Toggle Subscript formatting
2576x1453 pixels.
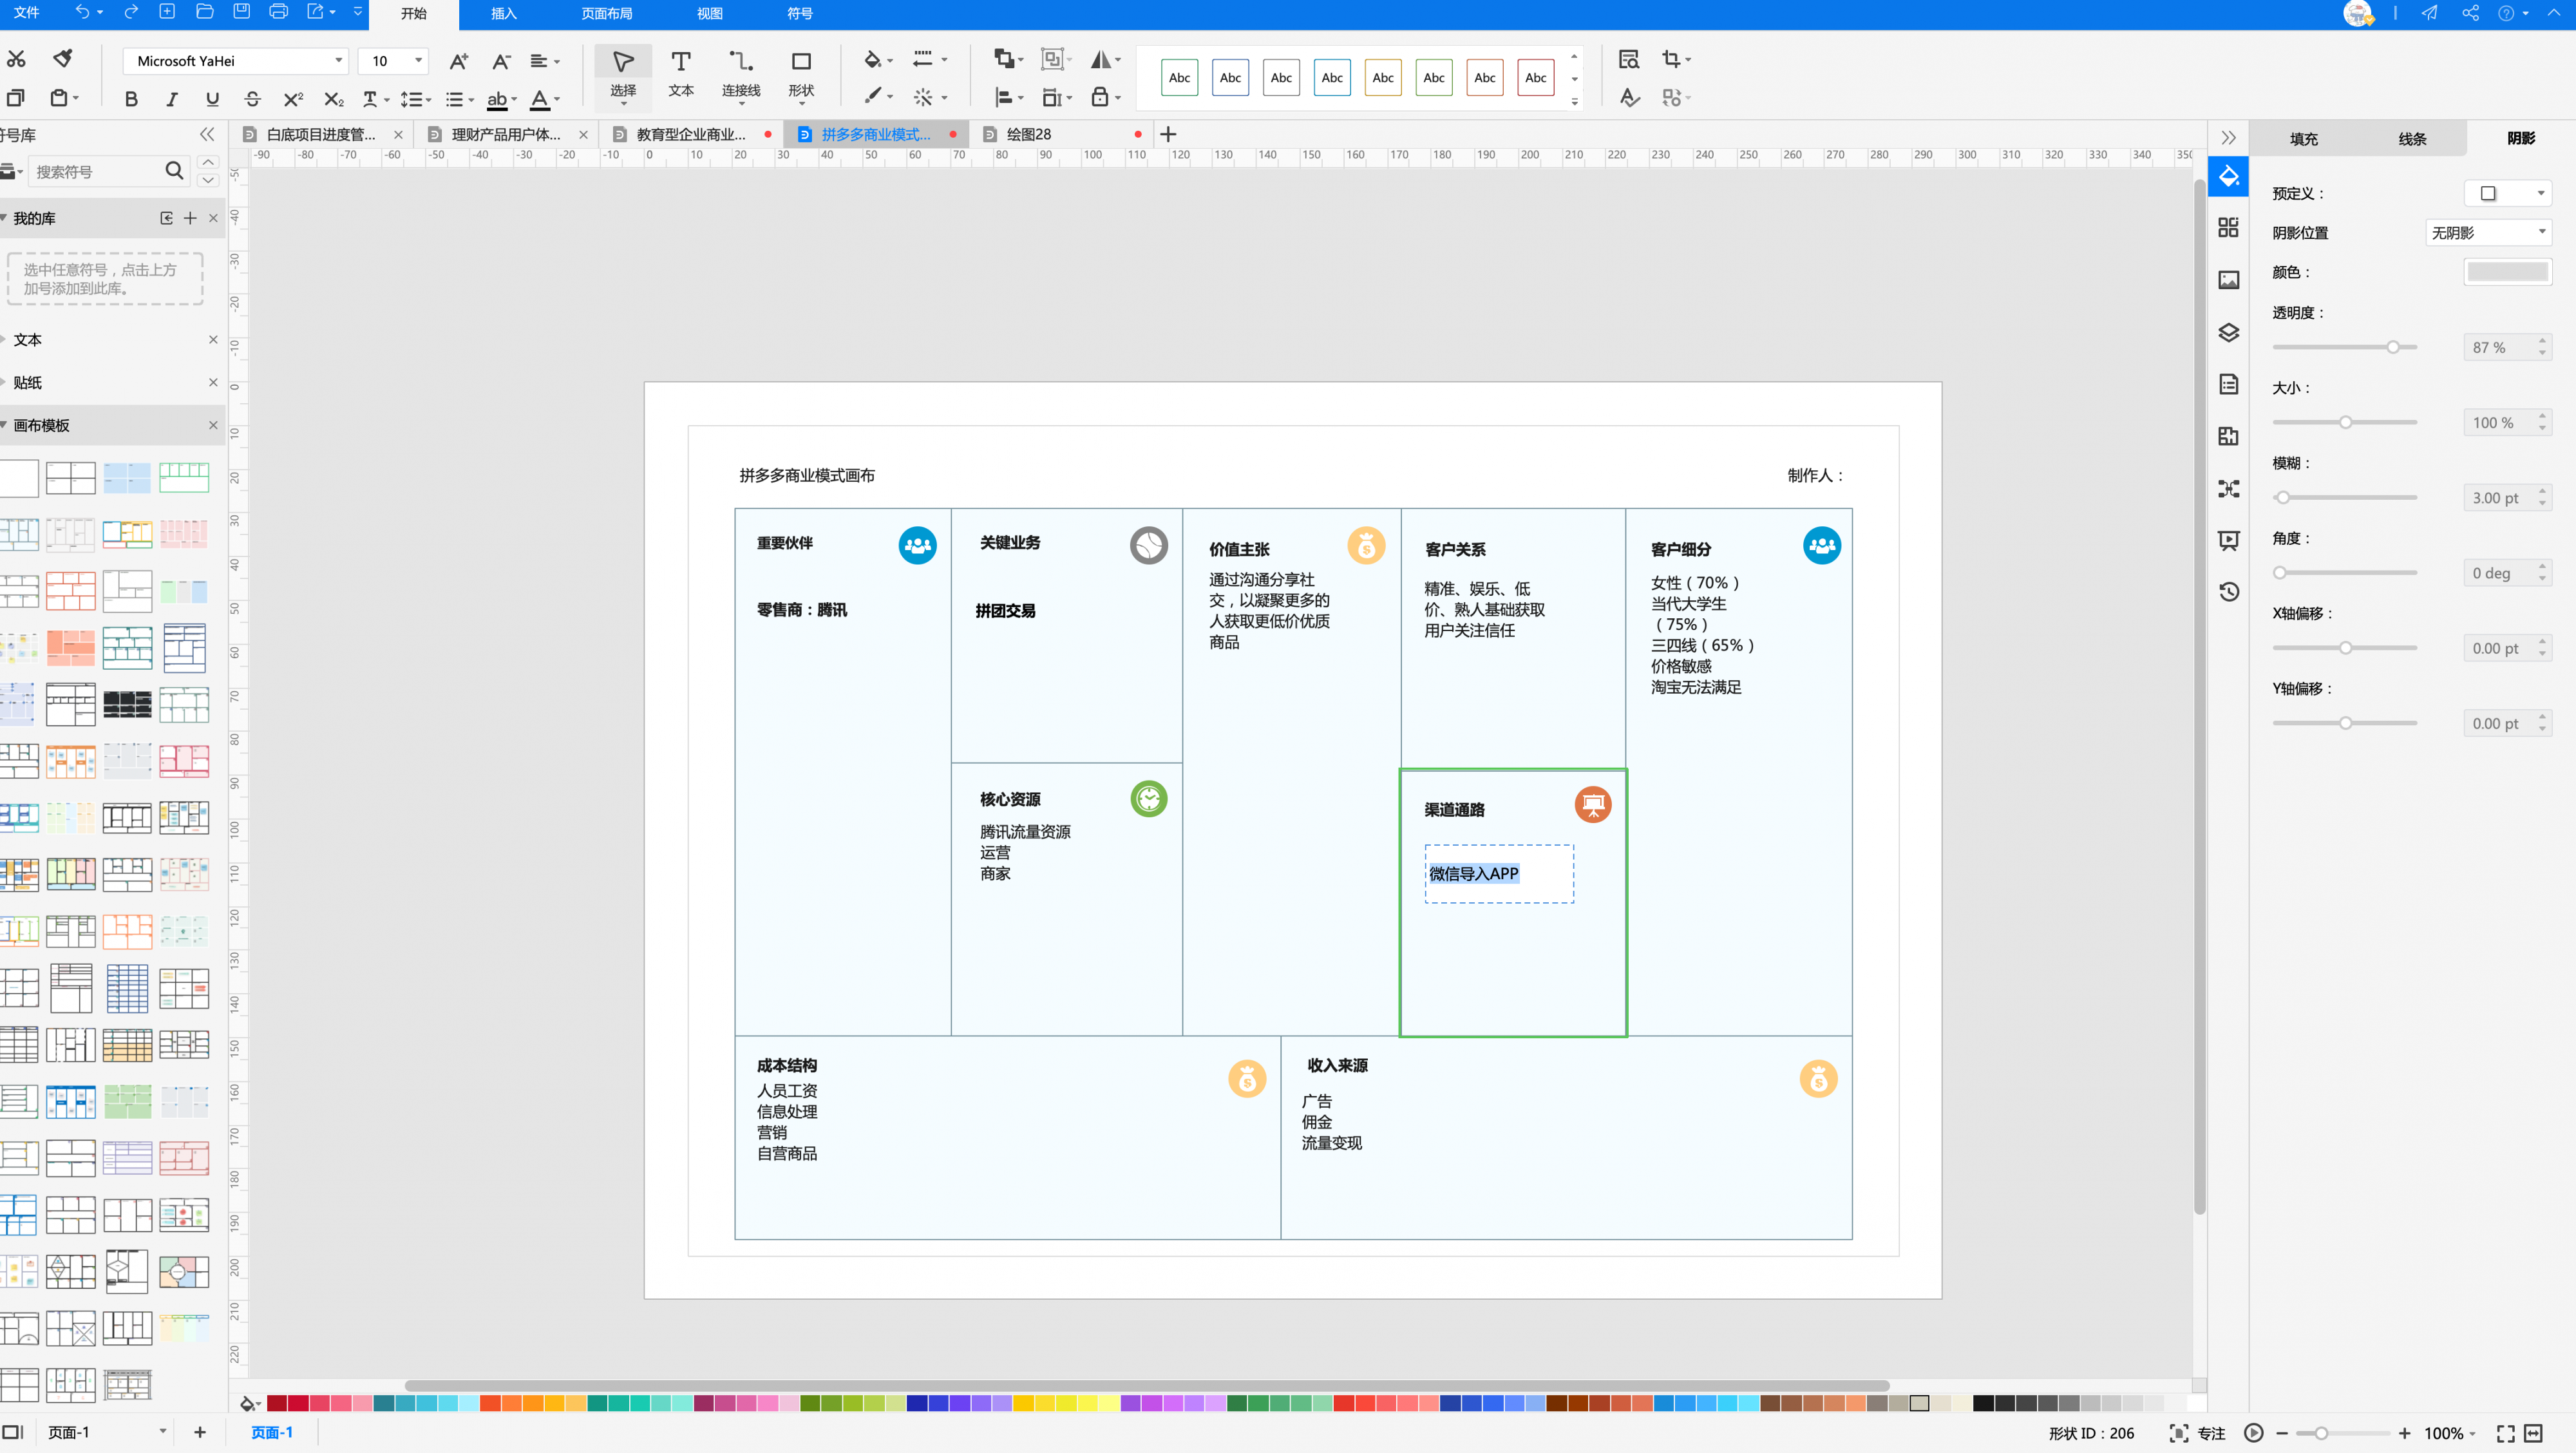[333, 99]
